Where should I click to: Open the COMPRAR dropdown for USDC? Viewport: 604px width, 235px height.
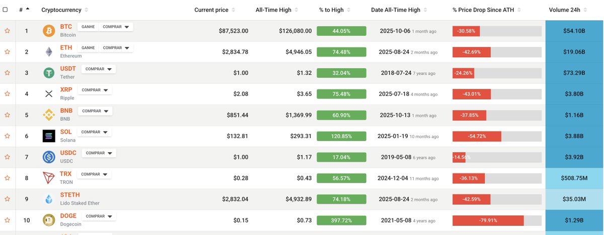point(99,153)
